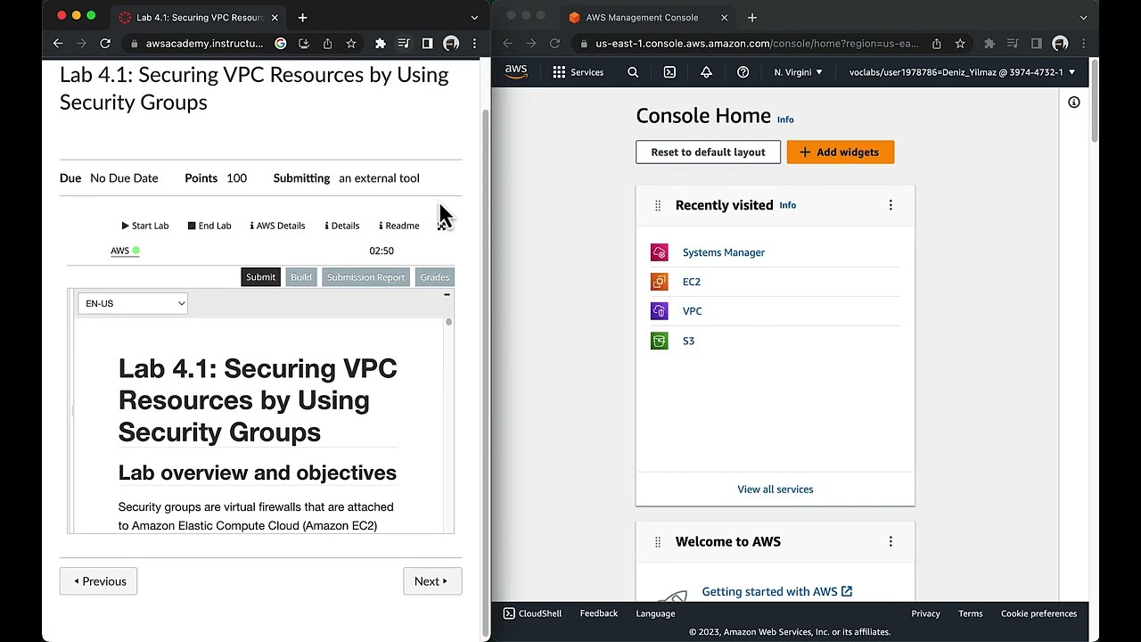Open voclabs account dropdown menu
This screenshot has width=1141, height=642.
tap(962, 72)
